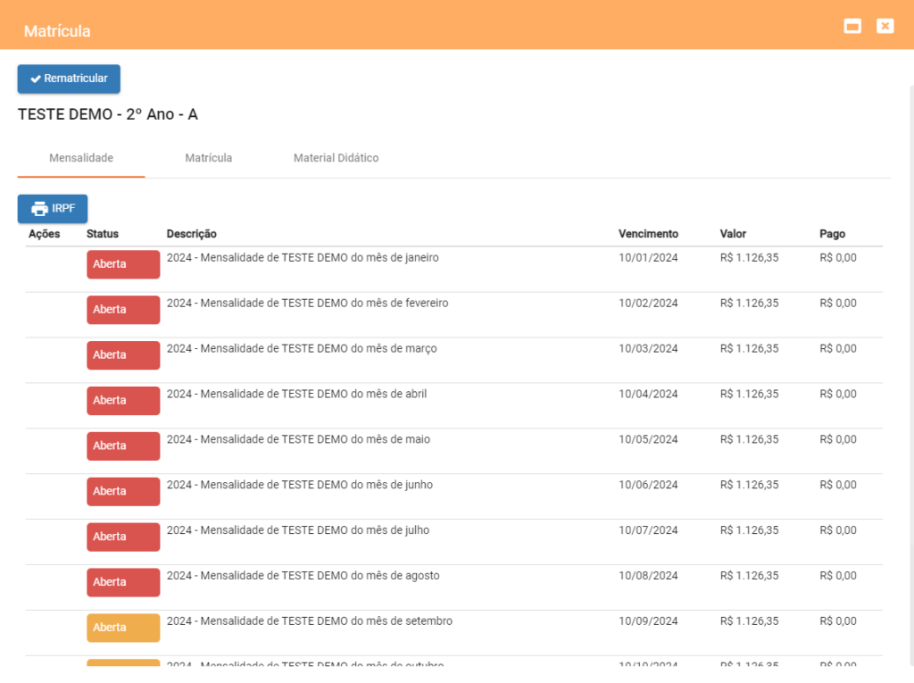
Task: Click the Descrição column header
Action: (191, 234)
